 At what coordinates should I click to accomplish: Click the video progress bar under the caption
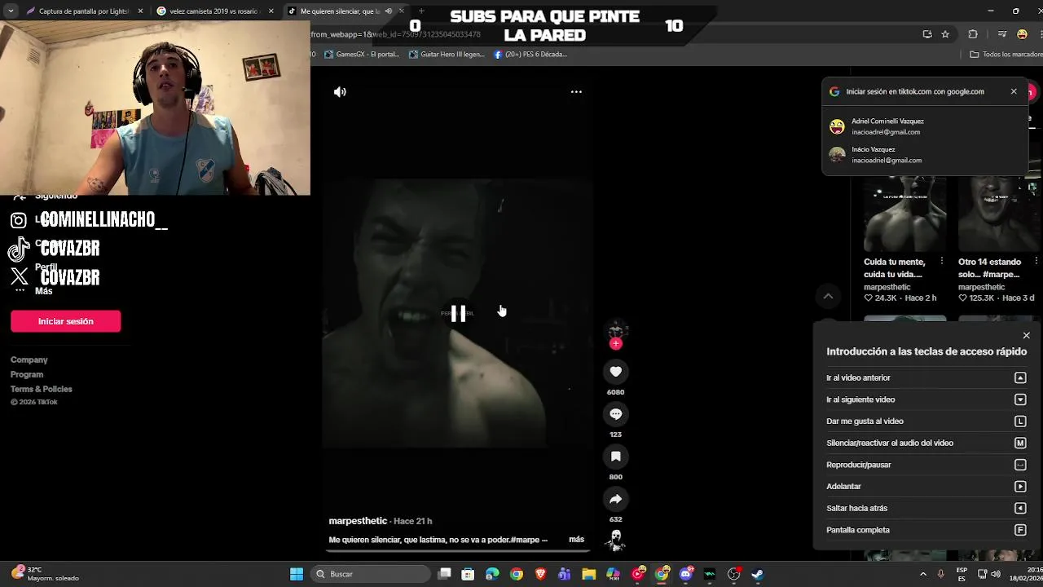[459, 552]
